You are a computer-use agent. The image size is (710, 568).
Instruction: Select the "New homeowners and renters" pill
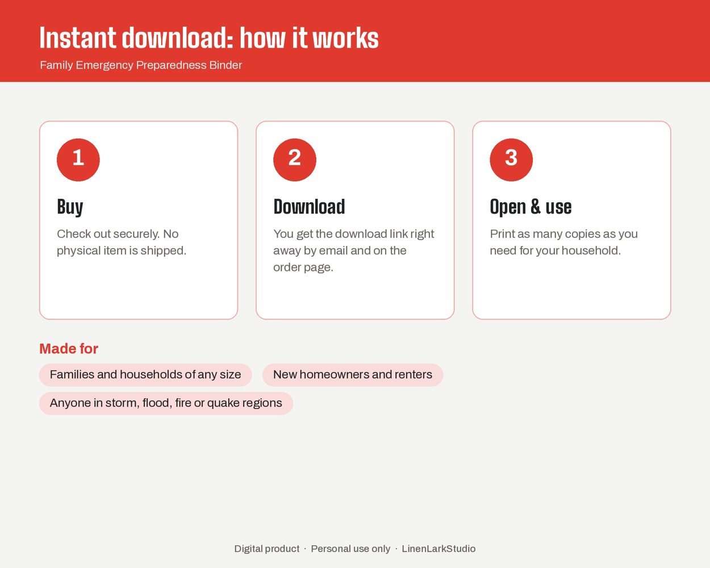pos(353,375)
